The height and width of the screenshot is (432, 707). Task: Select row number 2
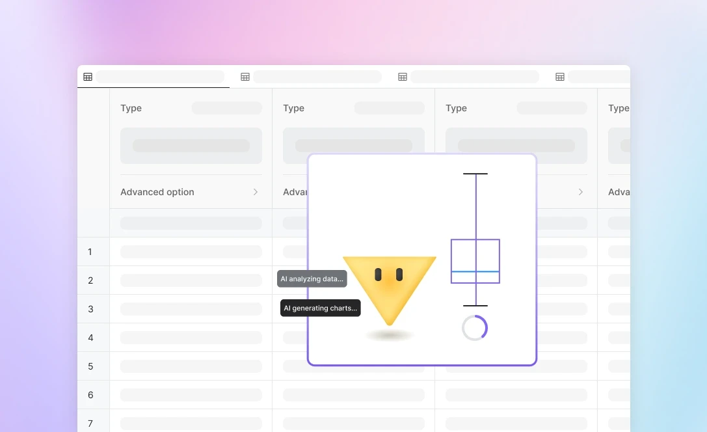[90, 280]
